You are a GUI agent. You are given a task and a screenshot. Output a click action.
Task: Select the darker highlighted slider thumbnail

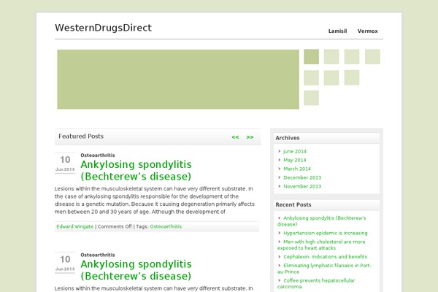[x=311, y=57]
